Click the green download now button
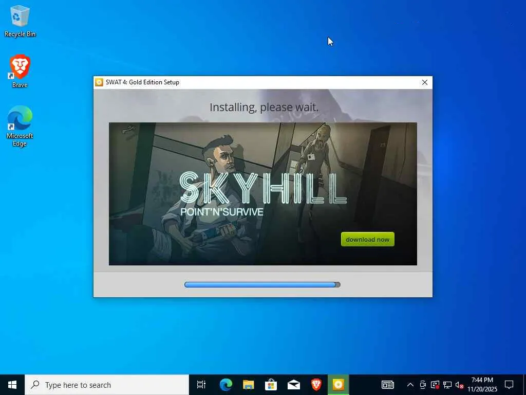The height and width of the screenshot is (395, 526). point(368,239)
